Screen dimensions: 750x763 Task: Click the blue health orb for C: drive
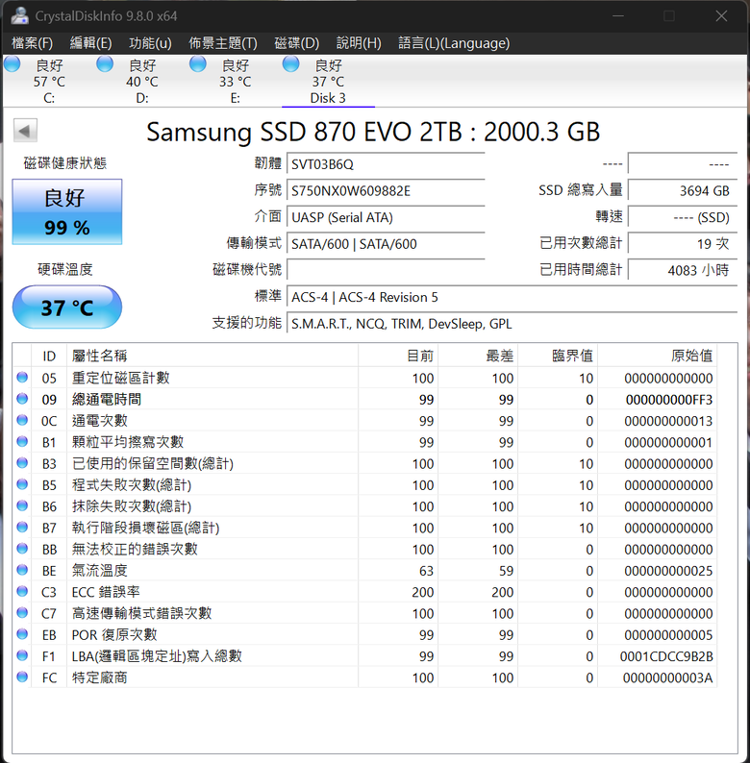[x=12, y=63]
